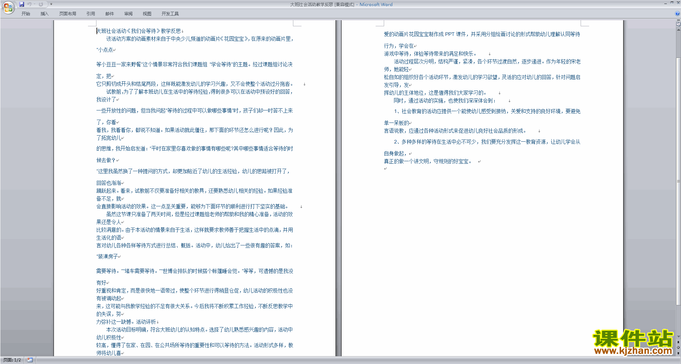
Task: Click the line starting 挥幼儿的主体地位
Action: point(435,93)
